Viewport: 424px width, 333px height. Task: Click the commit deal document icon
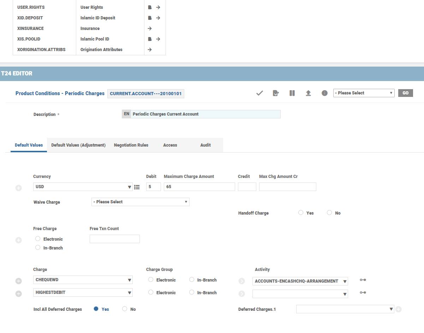pyautogui.click(x=276, y=93)
